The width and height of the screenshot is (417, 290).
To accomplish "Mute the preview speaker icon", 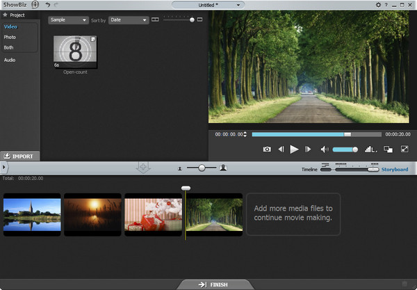I will click(x=324, y=149).
